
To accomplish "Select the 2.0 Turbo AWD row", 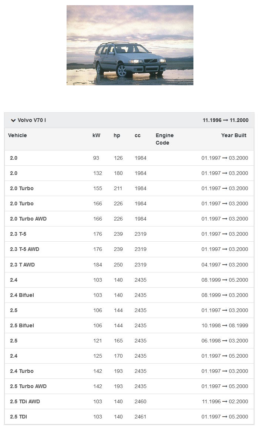I will (x=28, y=219).
